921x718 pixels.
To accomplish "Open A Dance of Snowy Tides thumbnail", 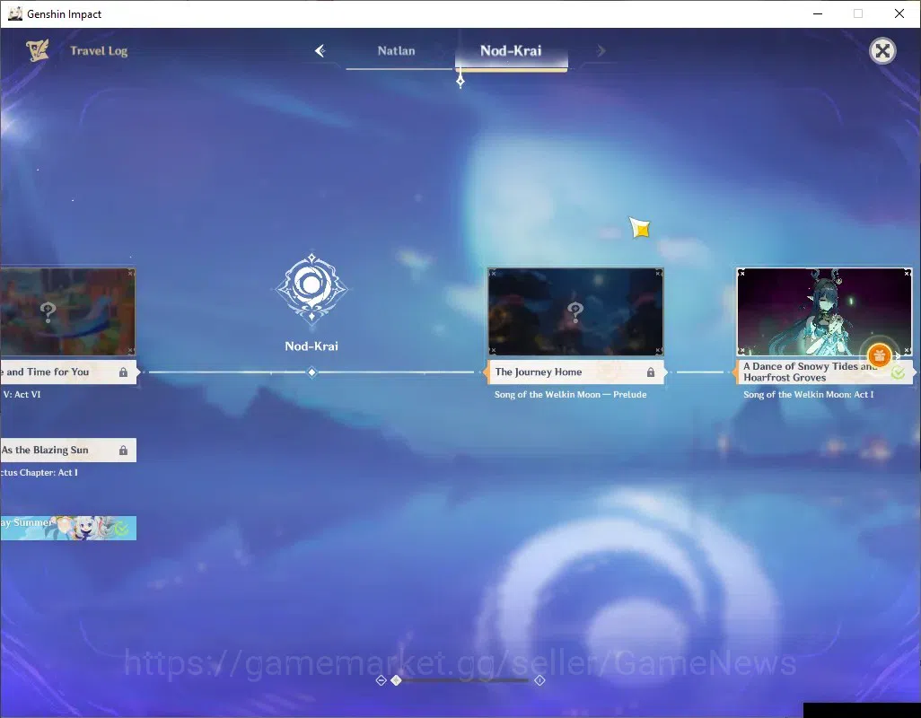I will click(824, 311).
